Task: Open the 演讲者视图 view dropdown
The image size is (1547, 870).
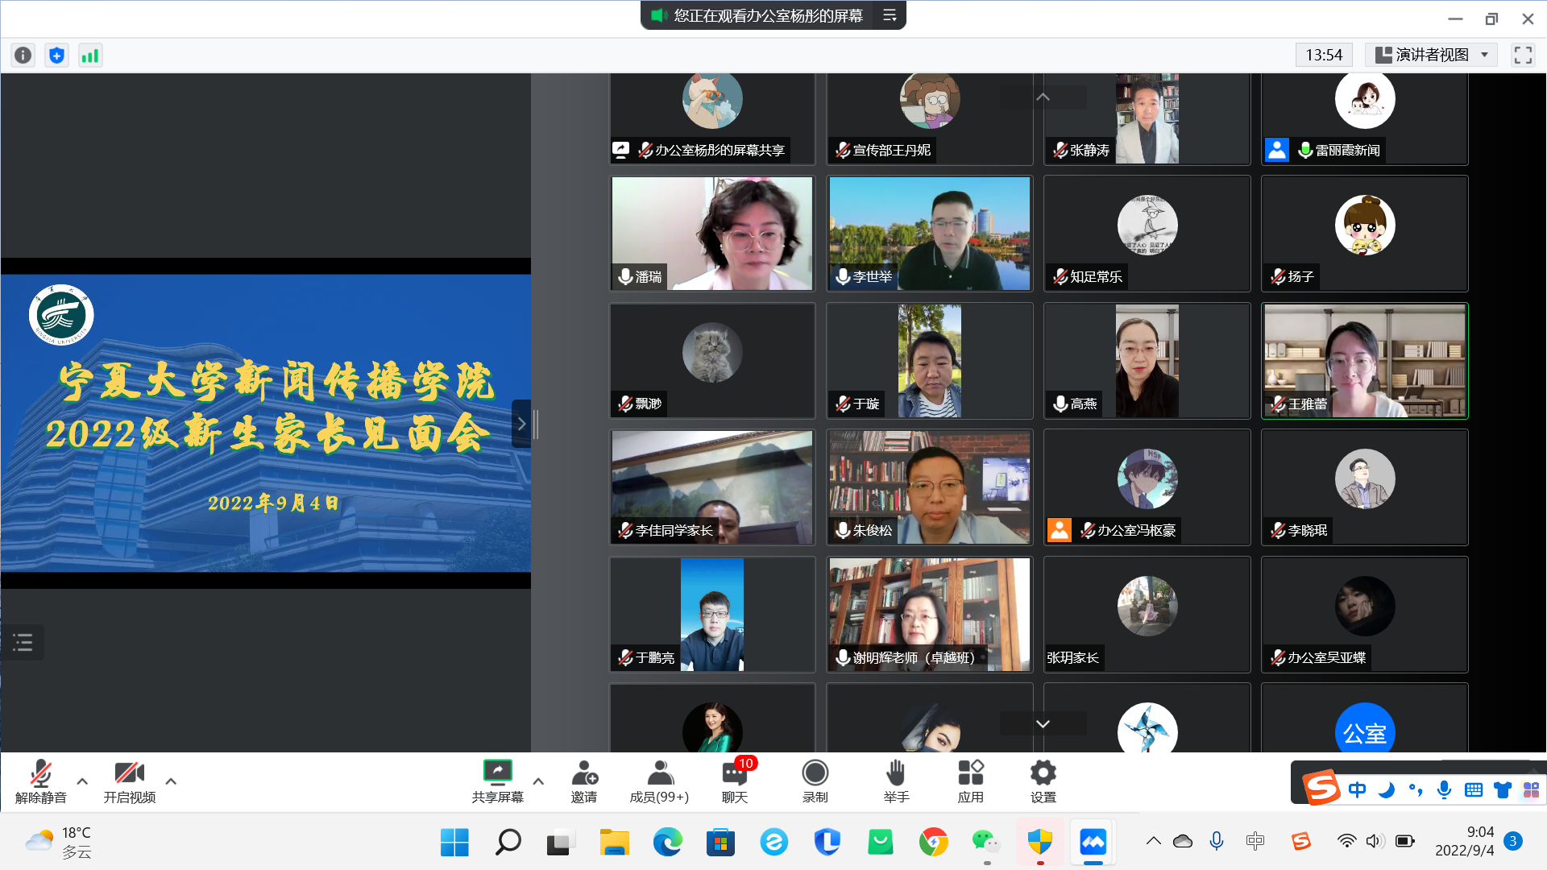Action: tap(1432, 55)
